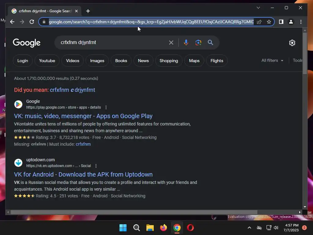The image size is (313, 235).
Task: Open Chrome three-dot menu
Action: click(301, 22)
